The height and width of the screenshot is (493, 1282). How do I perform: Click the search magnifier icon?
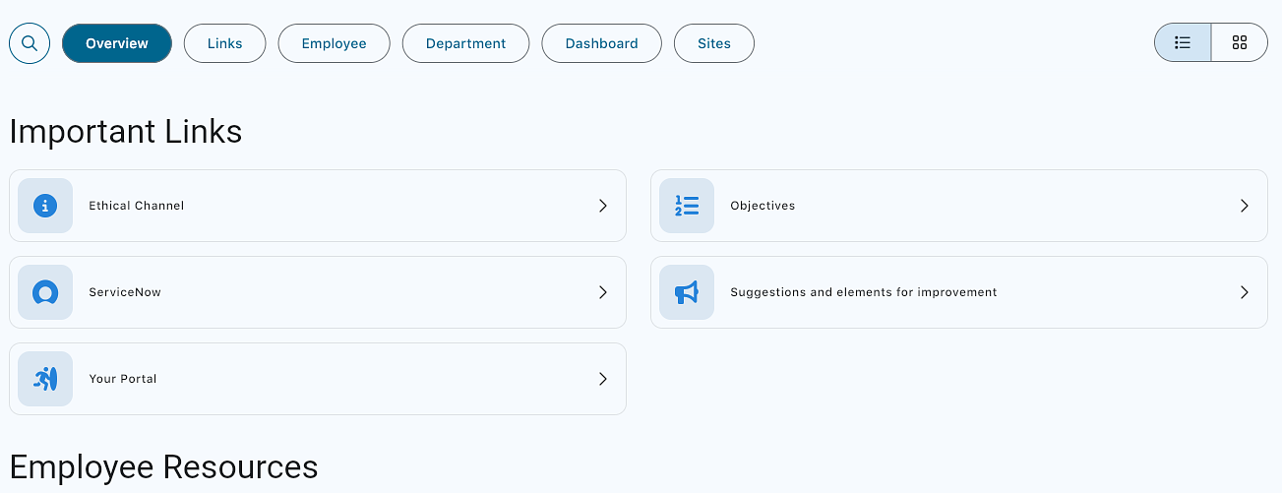tap(30, 43)
